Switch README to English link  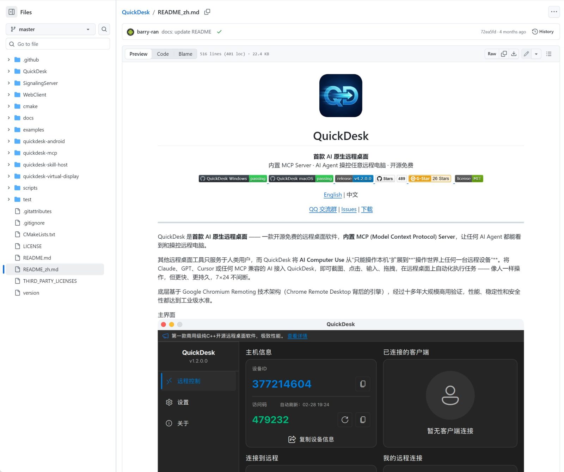click(333, 195)
